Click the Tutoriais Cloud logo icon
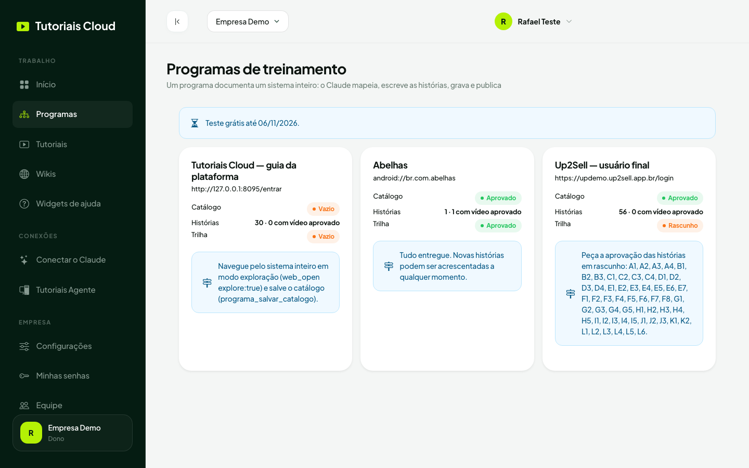The width and height of the screenshot is (749, 468). pyautogui.click(x=23, y=27)
